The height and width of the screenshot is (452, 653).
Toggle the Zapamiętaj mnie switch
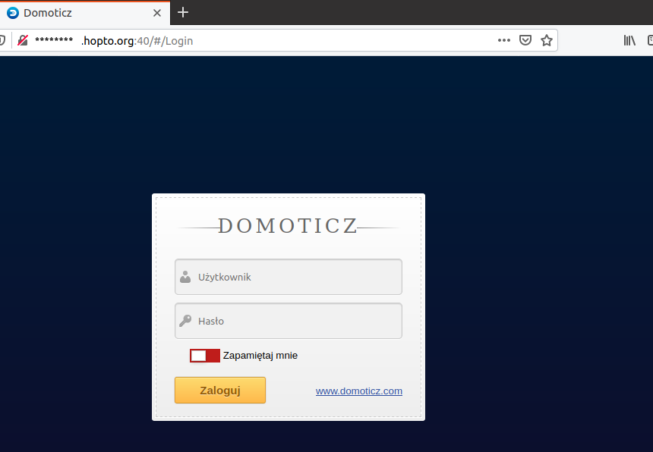205,356
